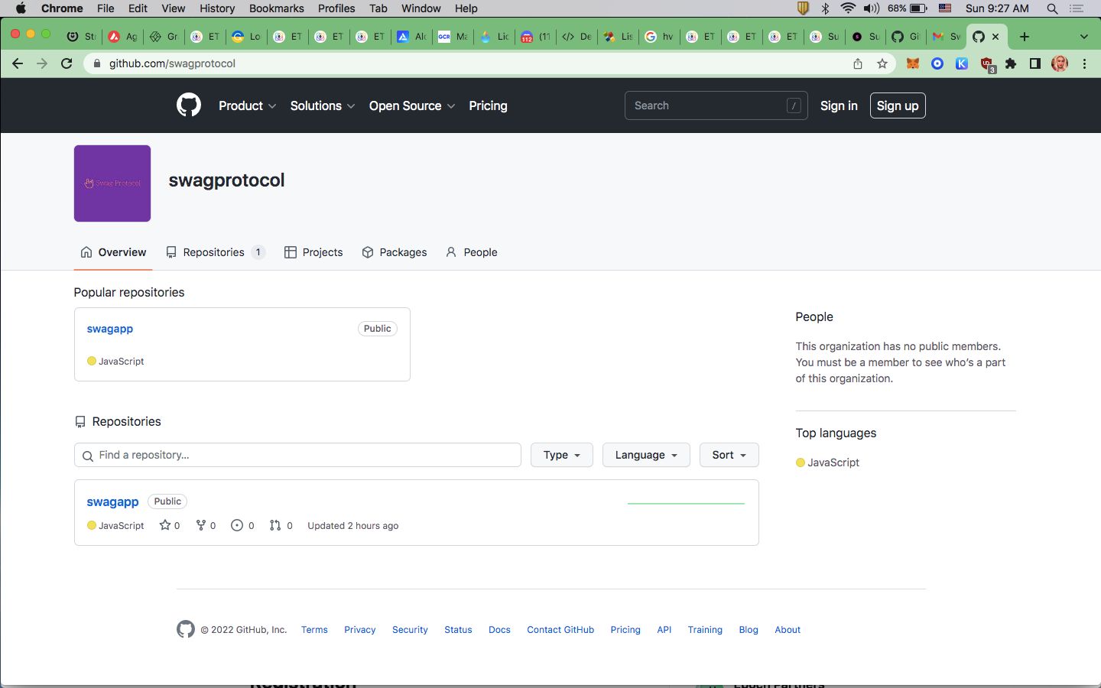Viewport: 1101px width, 688px height.
Task: Open the Open Source dropdown menu
Action: point(411,105)
